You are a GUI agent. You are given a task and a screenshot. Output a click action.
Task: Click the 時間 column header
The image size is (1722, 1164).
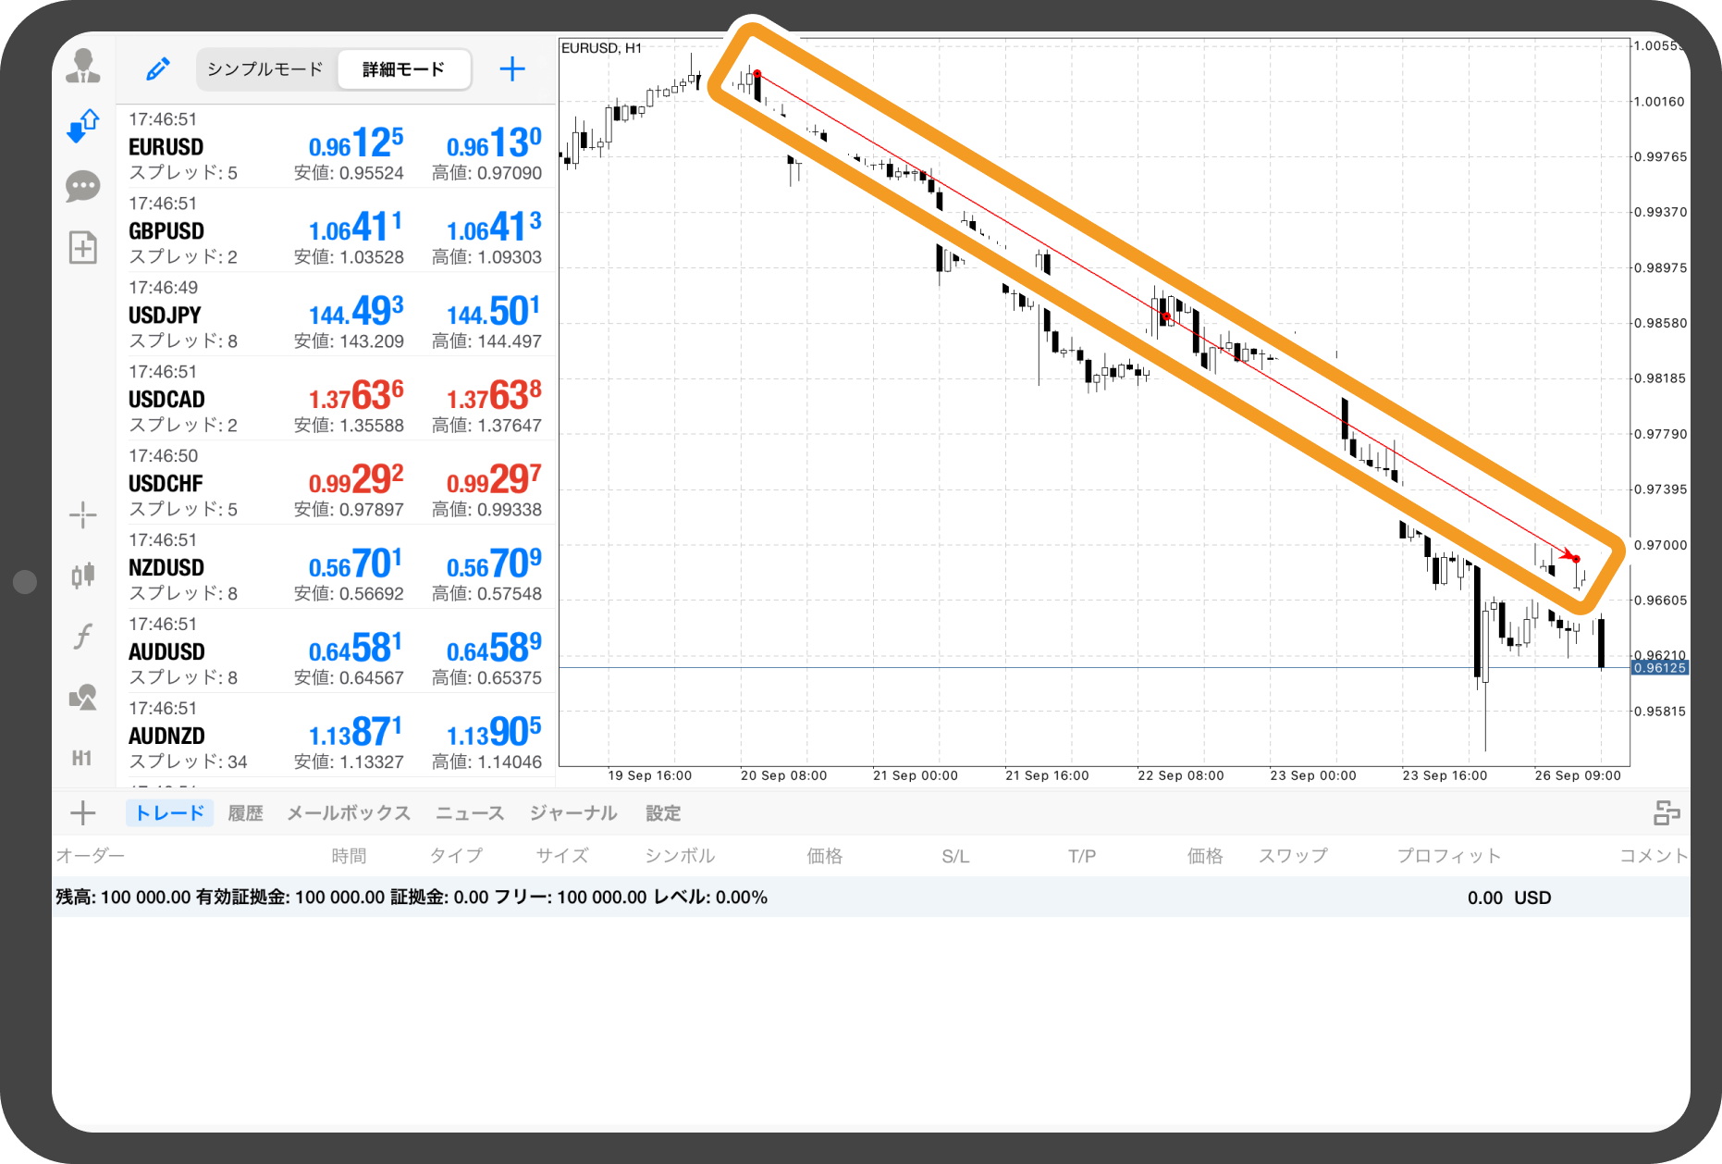349,856
